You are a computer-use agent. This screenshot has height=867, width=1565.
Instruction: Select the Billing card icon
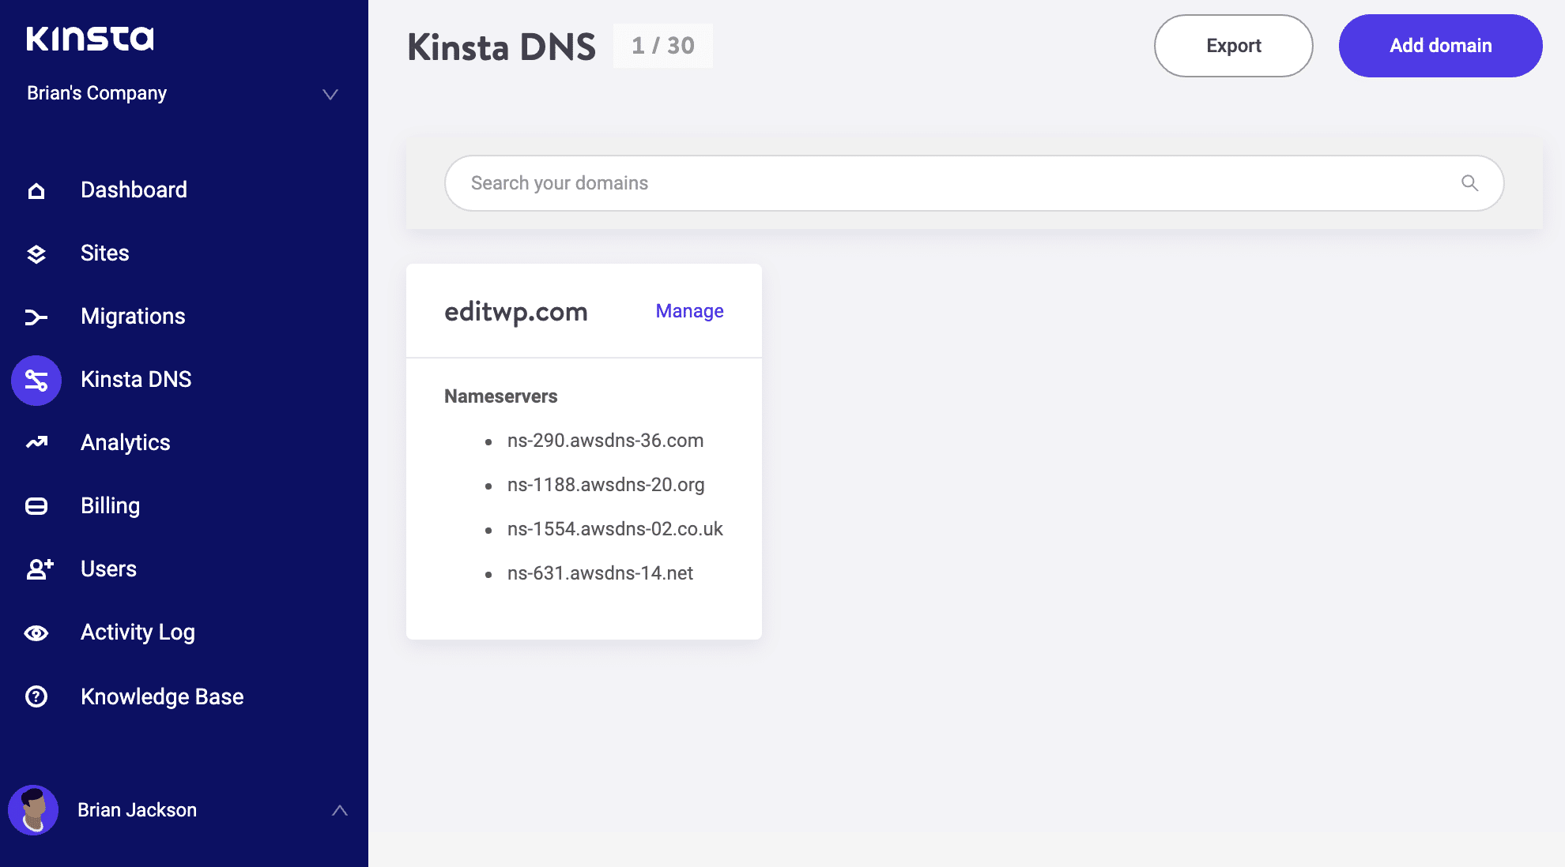(x=36, y=506)
